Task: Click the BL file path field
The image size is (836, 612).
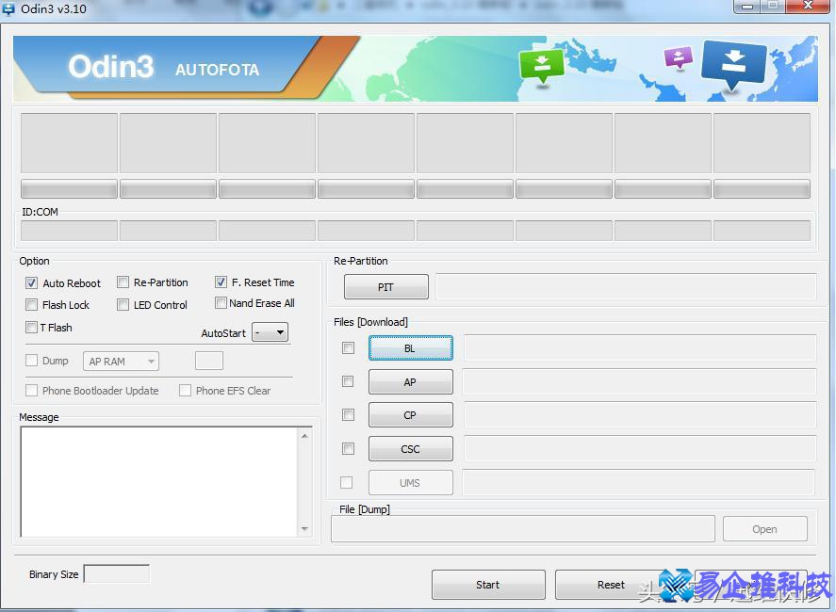Action: tap(639, 348)
